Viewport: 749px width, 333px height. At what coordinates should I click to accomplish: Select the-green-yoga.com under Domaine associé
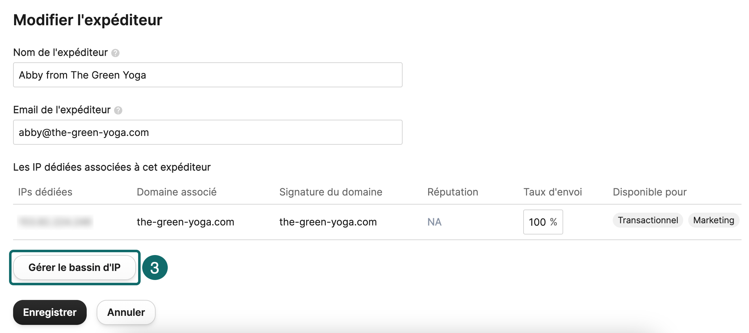[185, 222]
